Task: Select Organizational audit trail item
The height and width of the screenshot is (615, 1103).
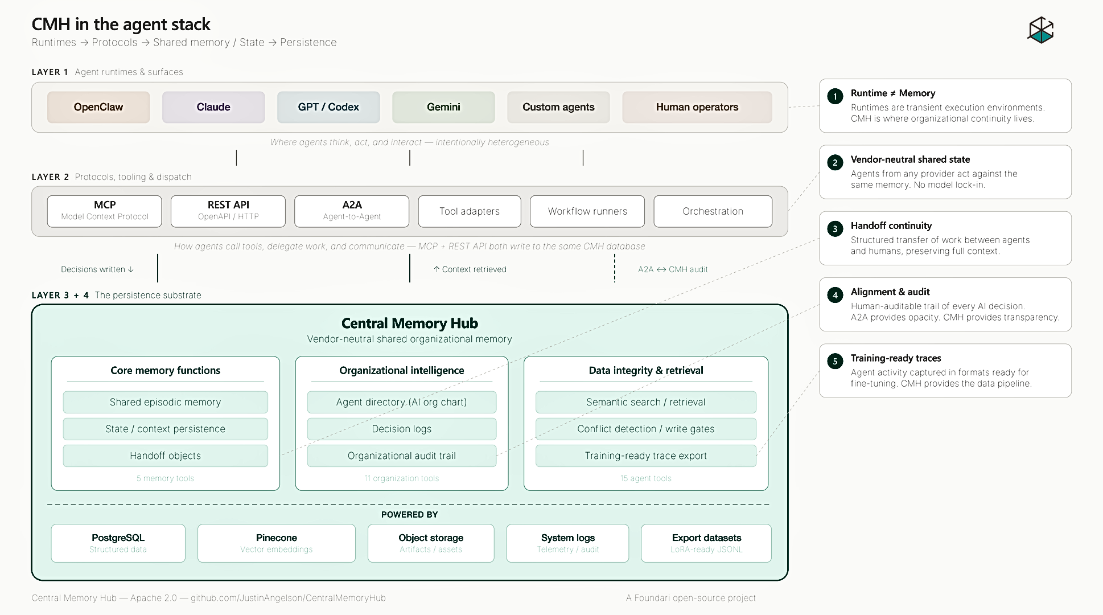Action: click(402, 456)
